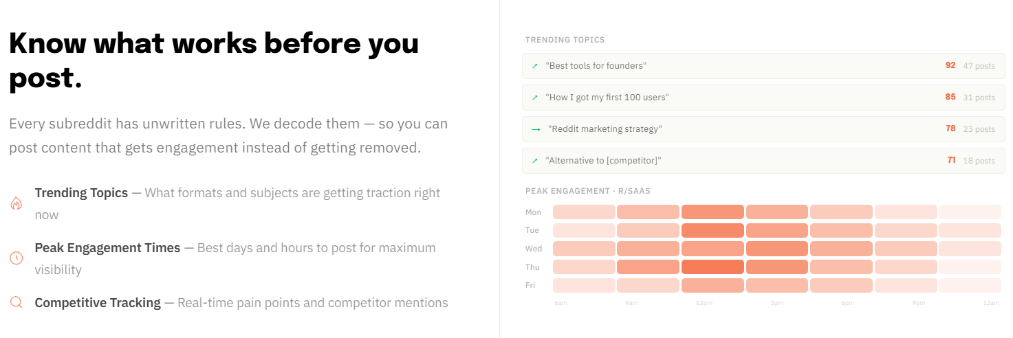The image size is (1013, 338).
Task: Click the flat arrow for "Reddit marketing strategy"
Action: click(536, 129)
